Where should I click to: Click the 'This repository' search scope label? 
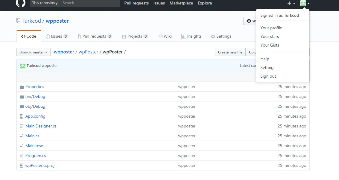(x=45, y=3)
